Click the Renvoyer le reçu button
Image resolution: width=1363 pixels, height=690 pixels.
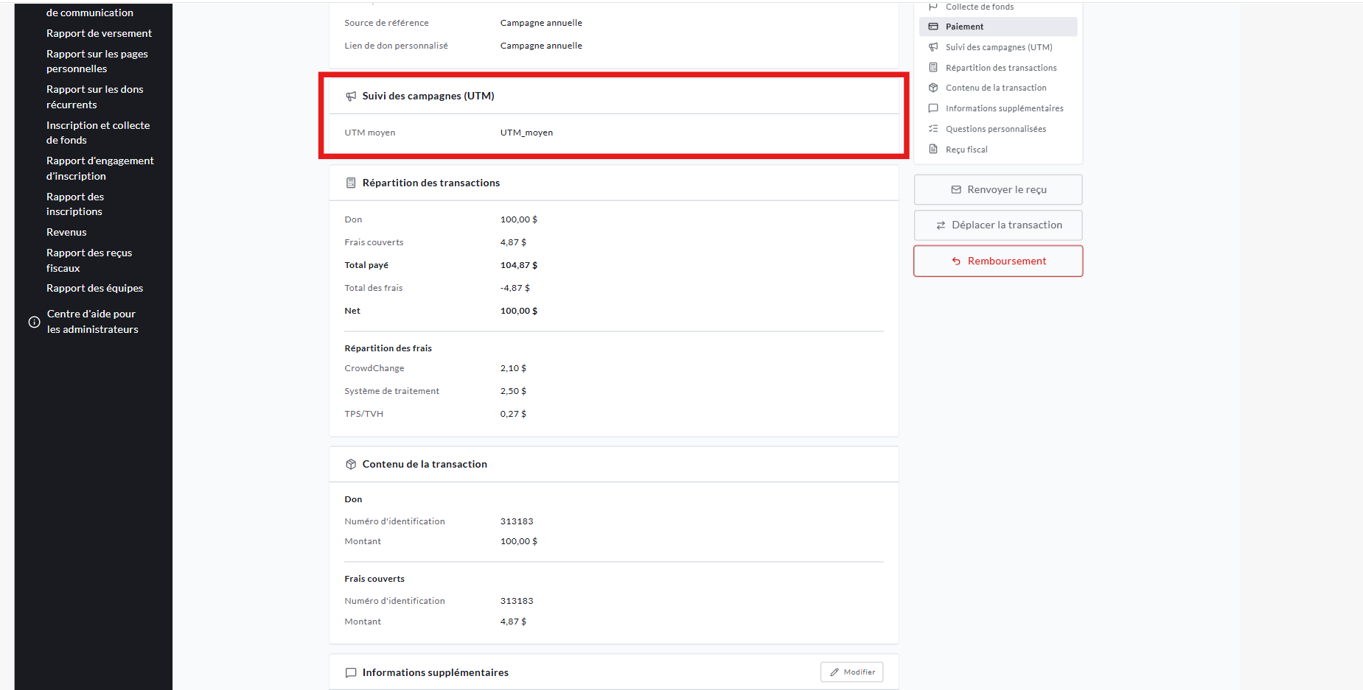(x=998, y=190)
